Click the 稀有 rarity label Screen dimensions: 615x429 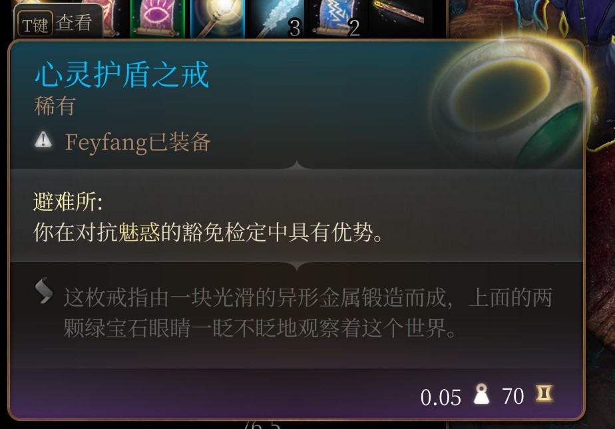coord(55,106)
